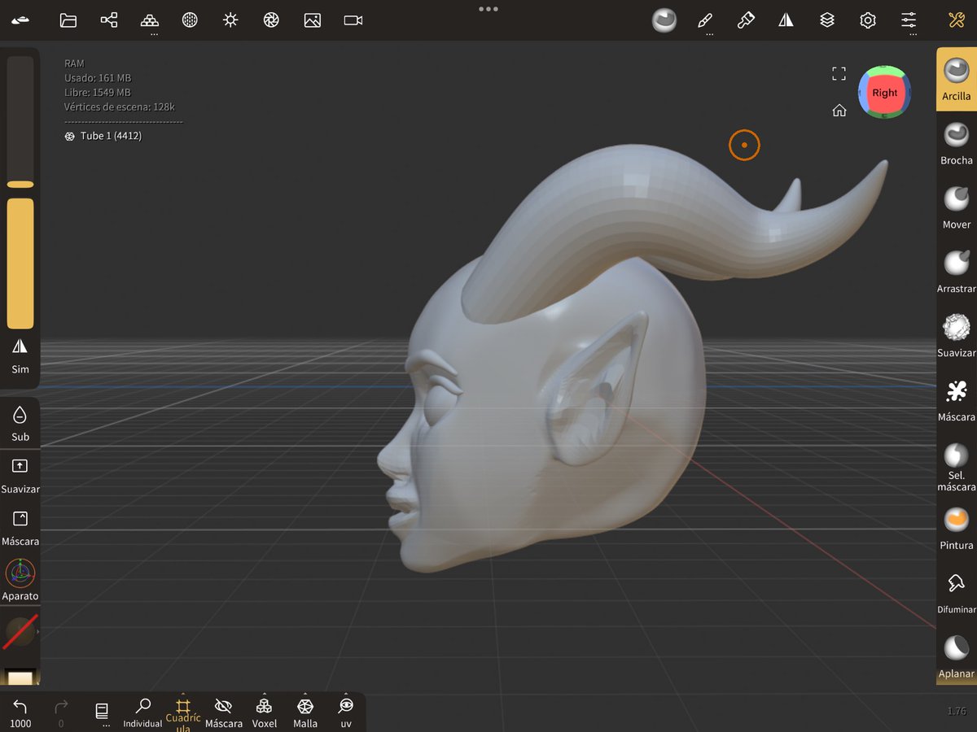
Task: Select the Sel. máscara tool
Action: point(957,467)
